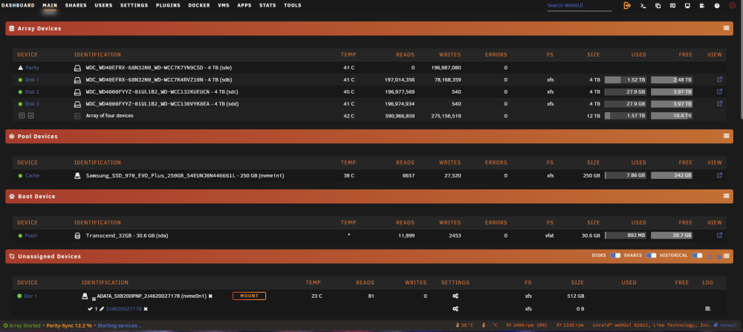Open settings gears for partition 2J4620027178
Image resolution: width=743 pixels, height=332 pixels.
[455, 309]
